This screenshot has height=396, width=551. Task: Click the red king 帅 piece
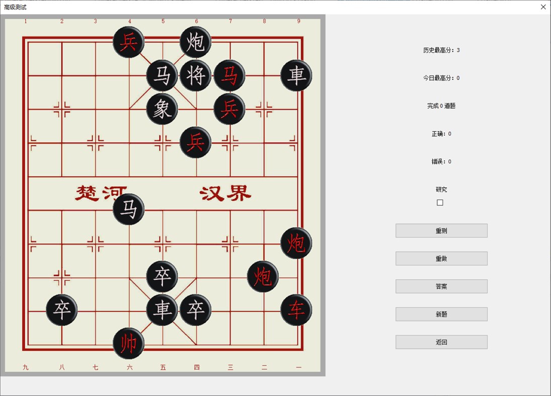(128, 343)
